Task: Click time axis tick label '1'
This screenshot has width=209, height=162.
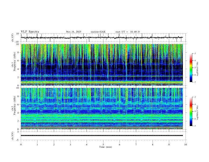Action: click(x=37, y=145)
